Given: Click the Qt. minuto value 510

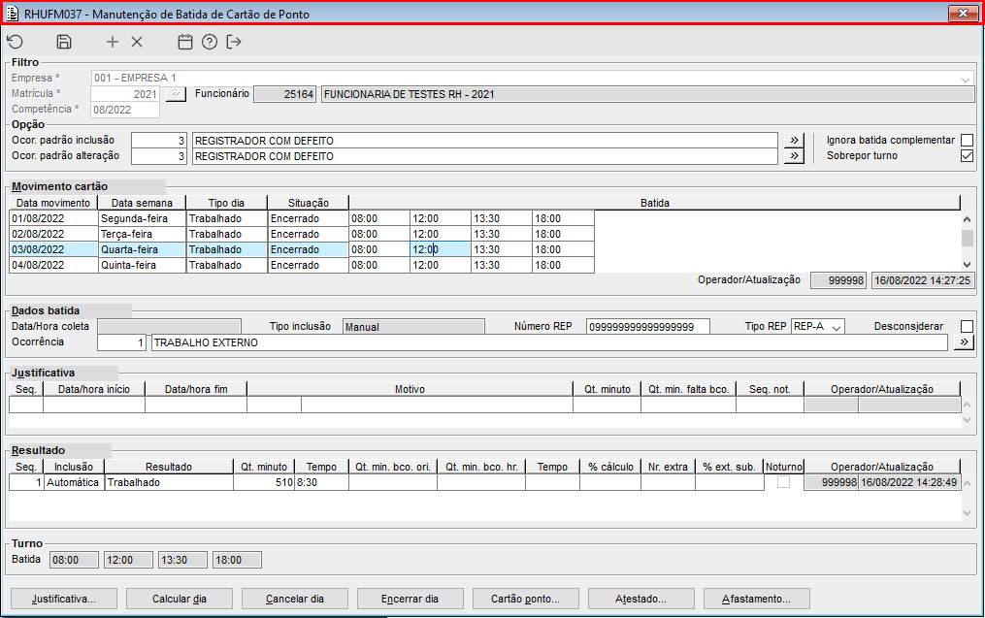Looking at the screenshot, I should [x=264, y=482].
